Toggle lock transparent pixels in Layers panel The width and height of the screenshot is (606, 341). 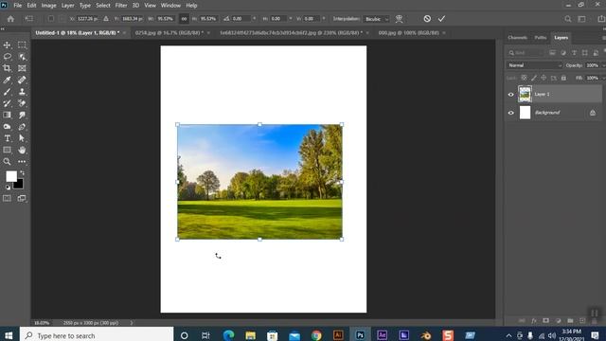pyautogui.click(x=524, y=78)
